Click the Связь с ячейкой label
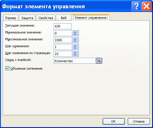Image resolution: width=153 pixels, height=128 pixels. click(x=18, y=60)
